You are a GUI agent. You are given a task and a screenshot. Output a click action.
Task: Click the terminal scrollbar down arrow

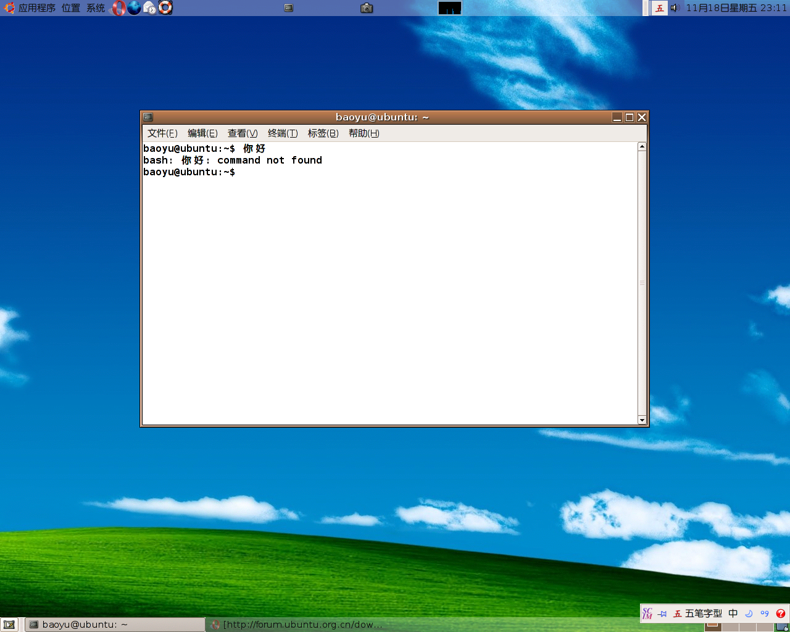pyautogui.click(x=642, y=420)
